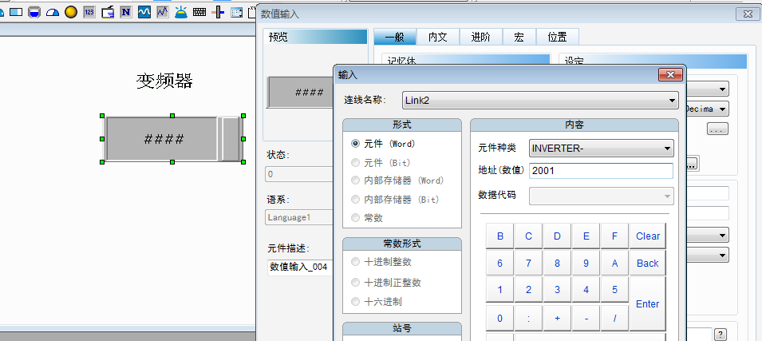Choose the 常数 radio option
The height and width of the screenshot is (341, 762).
[356, 217]
